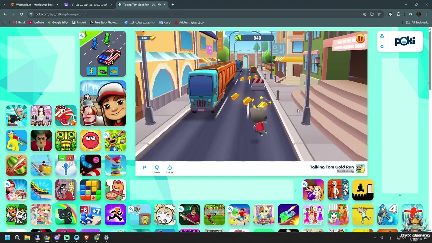This screenshot has height=243, width=432.
Task: Open the Subway Surfers game thumbnail
Action: [x=103, y=103]
